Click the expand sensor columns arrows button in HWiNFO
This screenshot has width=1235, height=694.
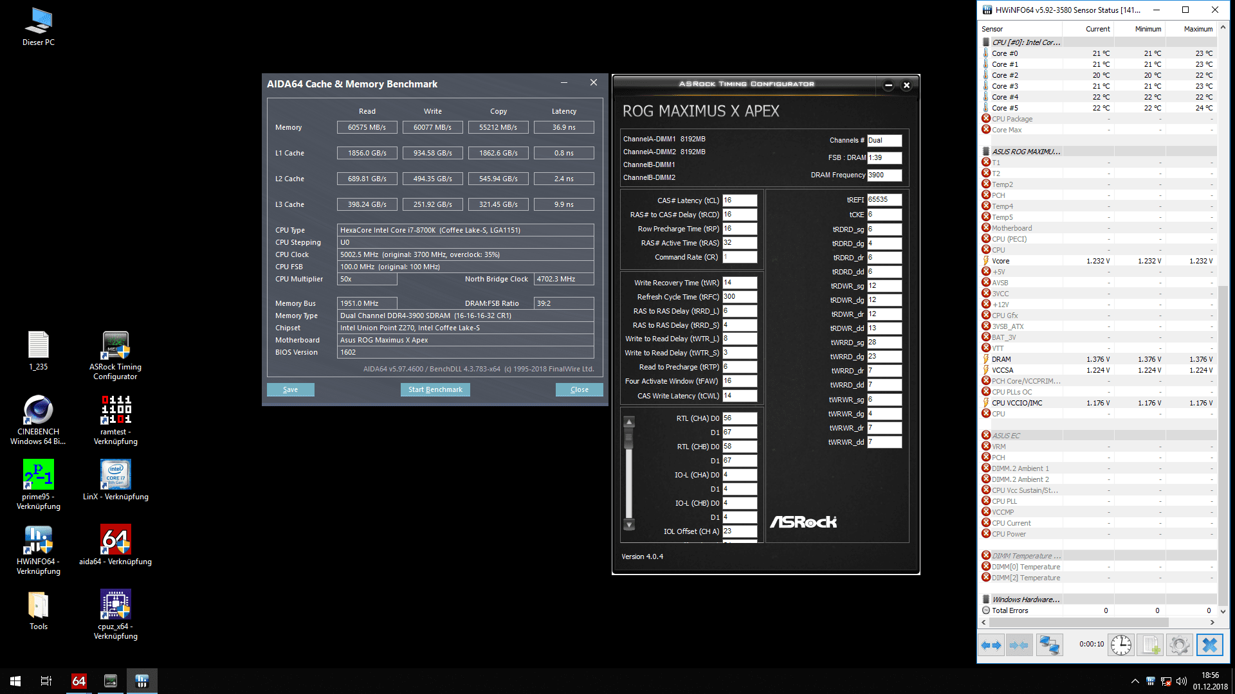[x=991, y=645]
